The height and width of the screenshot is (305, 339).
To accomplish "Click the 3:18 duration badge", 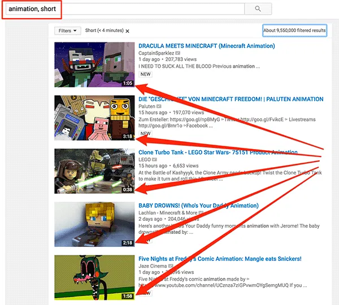I will coord(127,136).
